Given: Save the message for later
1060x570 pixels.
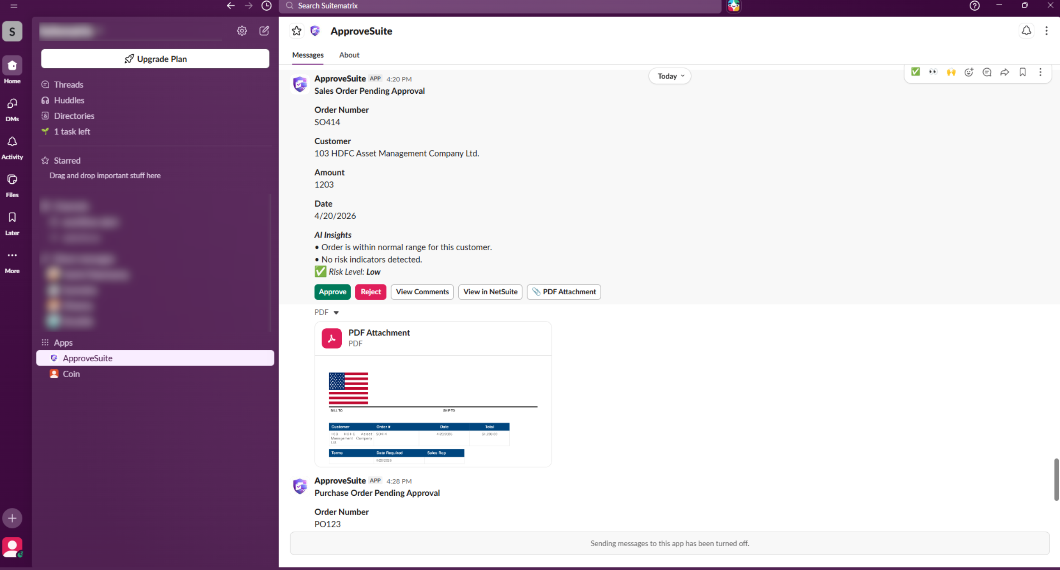Looking at the screenshot, I should [1022, 72].
